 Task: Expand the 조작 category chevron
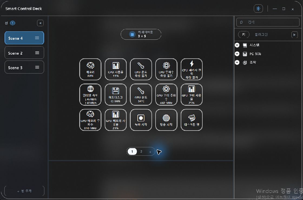coord(237,62)
